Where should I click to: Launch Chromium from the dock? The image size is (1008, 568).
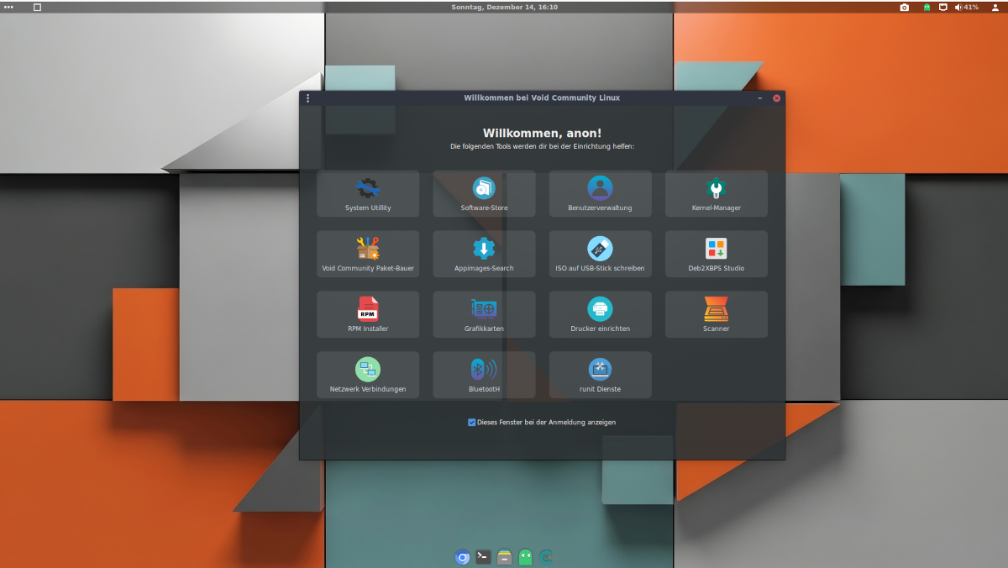462,556
